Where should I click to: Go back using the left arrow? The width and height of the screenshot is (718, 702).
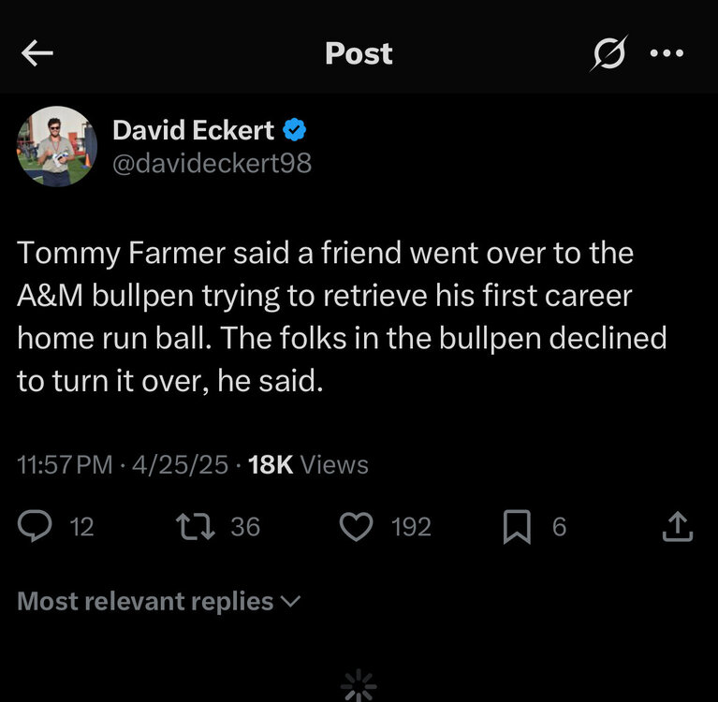(x=37, y=54)
